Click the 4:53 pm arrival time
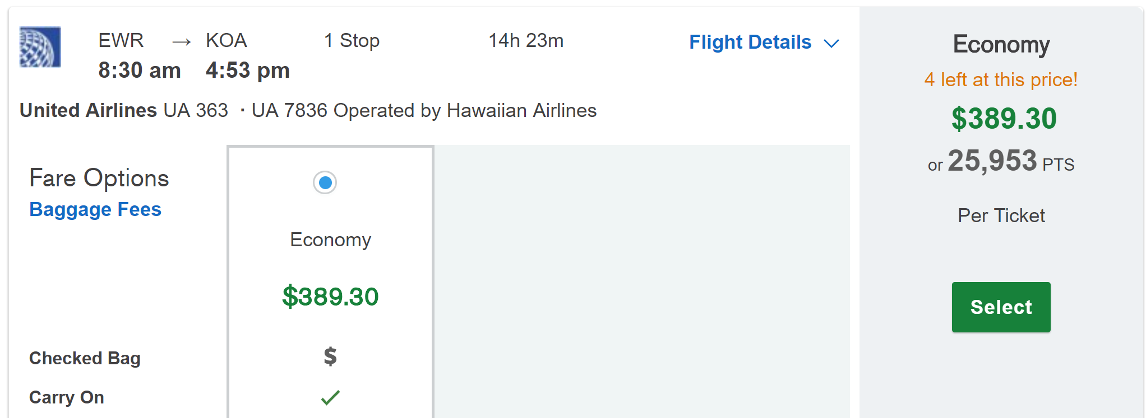This screenshot has width=1146, height=418. click(x=248, y=71)
